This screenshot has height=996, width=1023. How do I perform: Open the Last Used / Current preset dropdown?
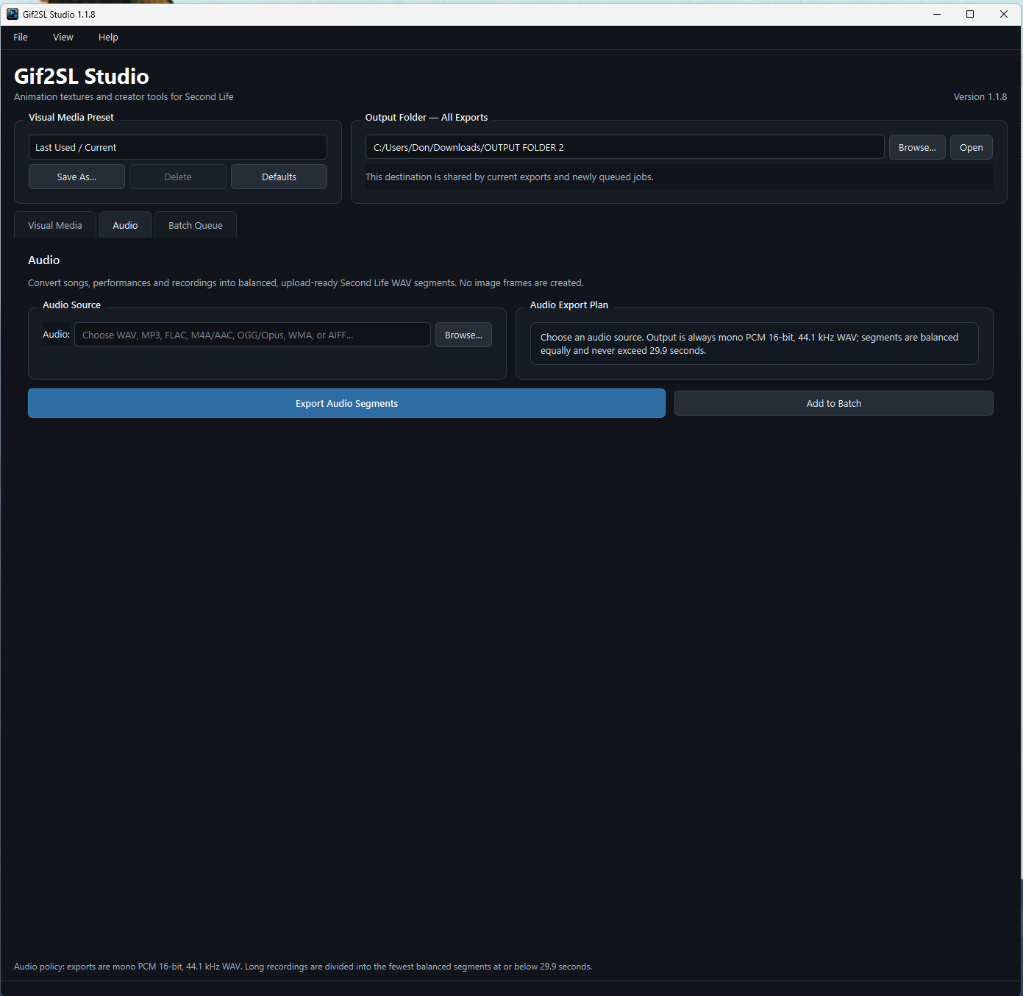tap(178, 147)
